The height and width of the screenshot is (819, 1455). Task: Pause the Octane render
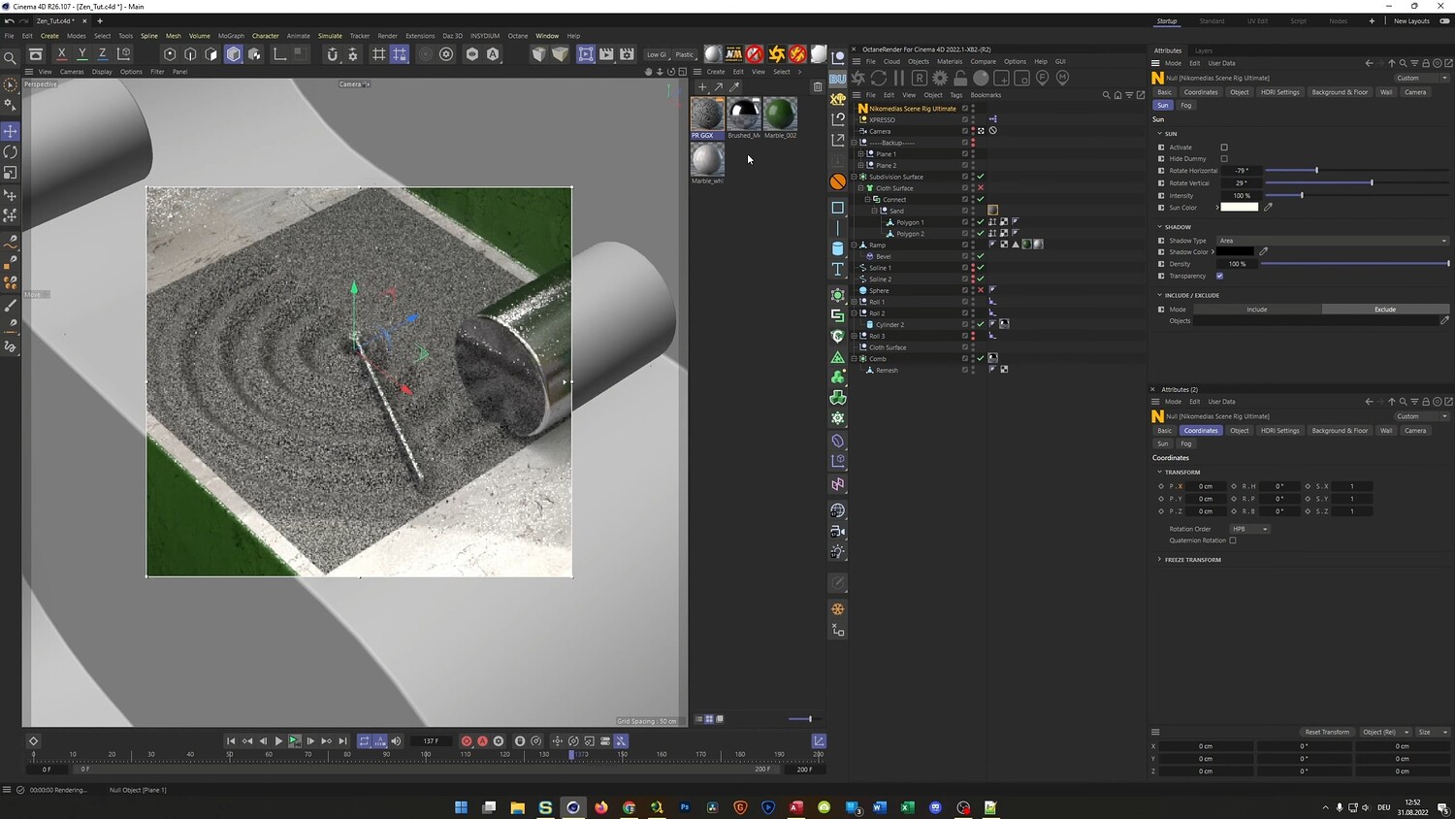pos(899,78)
